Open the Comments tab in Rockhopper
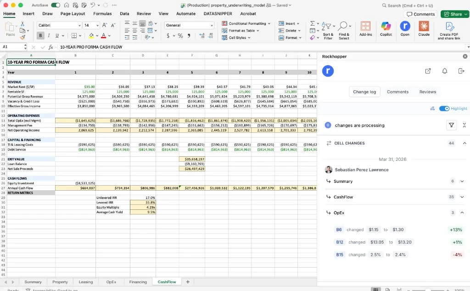The width and height of the screenshot is (470, 291). (397, 92)
